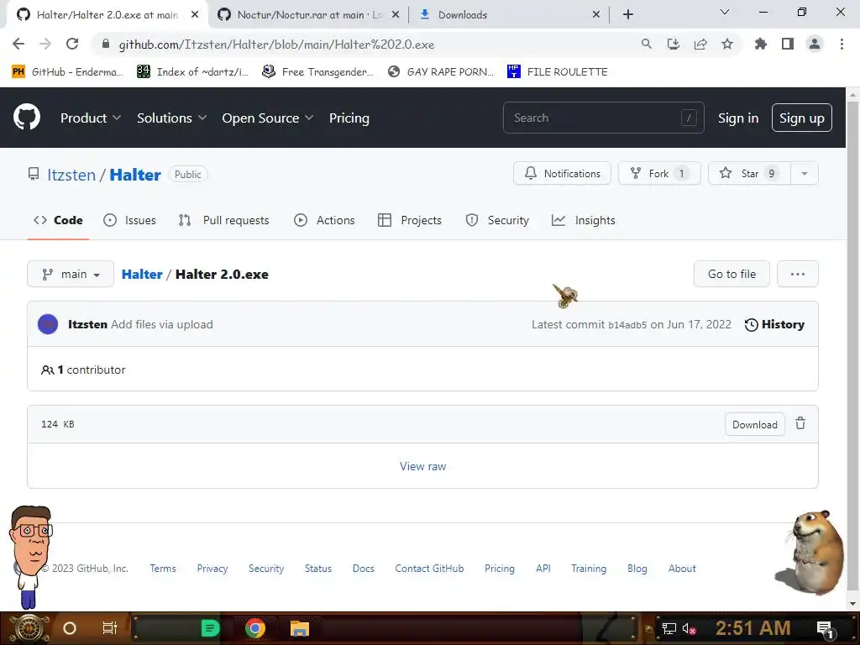Bookmark this page with the star icon
Screen dimensions: 860x645
(727, 44)
